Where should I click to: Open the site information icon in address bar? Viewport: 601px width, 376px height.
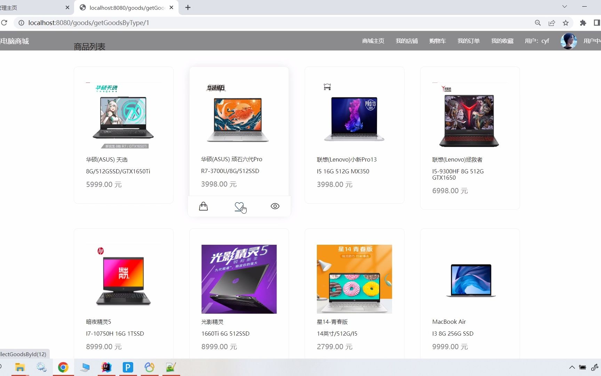point(21,23)
